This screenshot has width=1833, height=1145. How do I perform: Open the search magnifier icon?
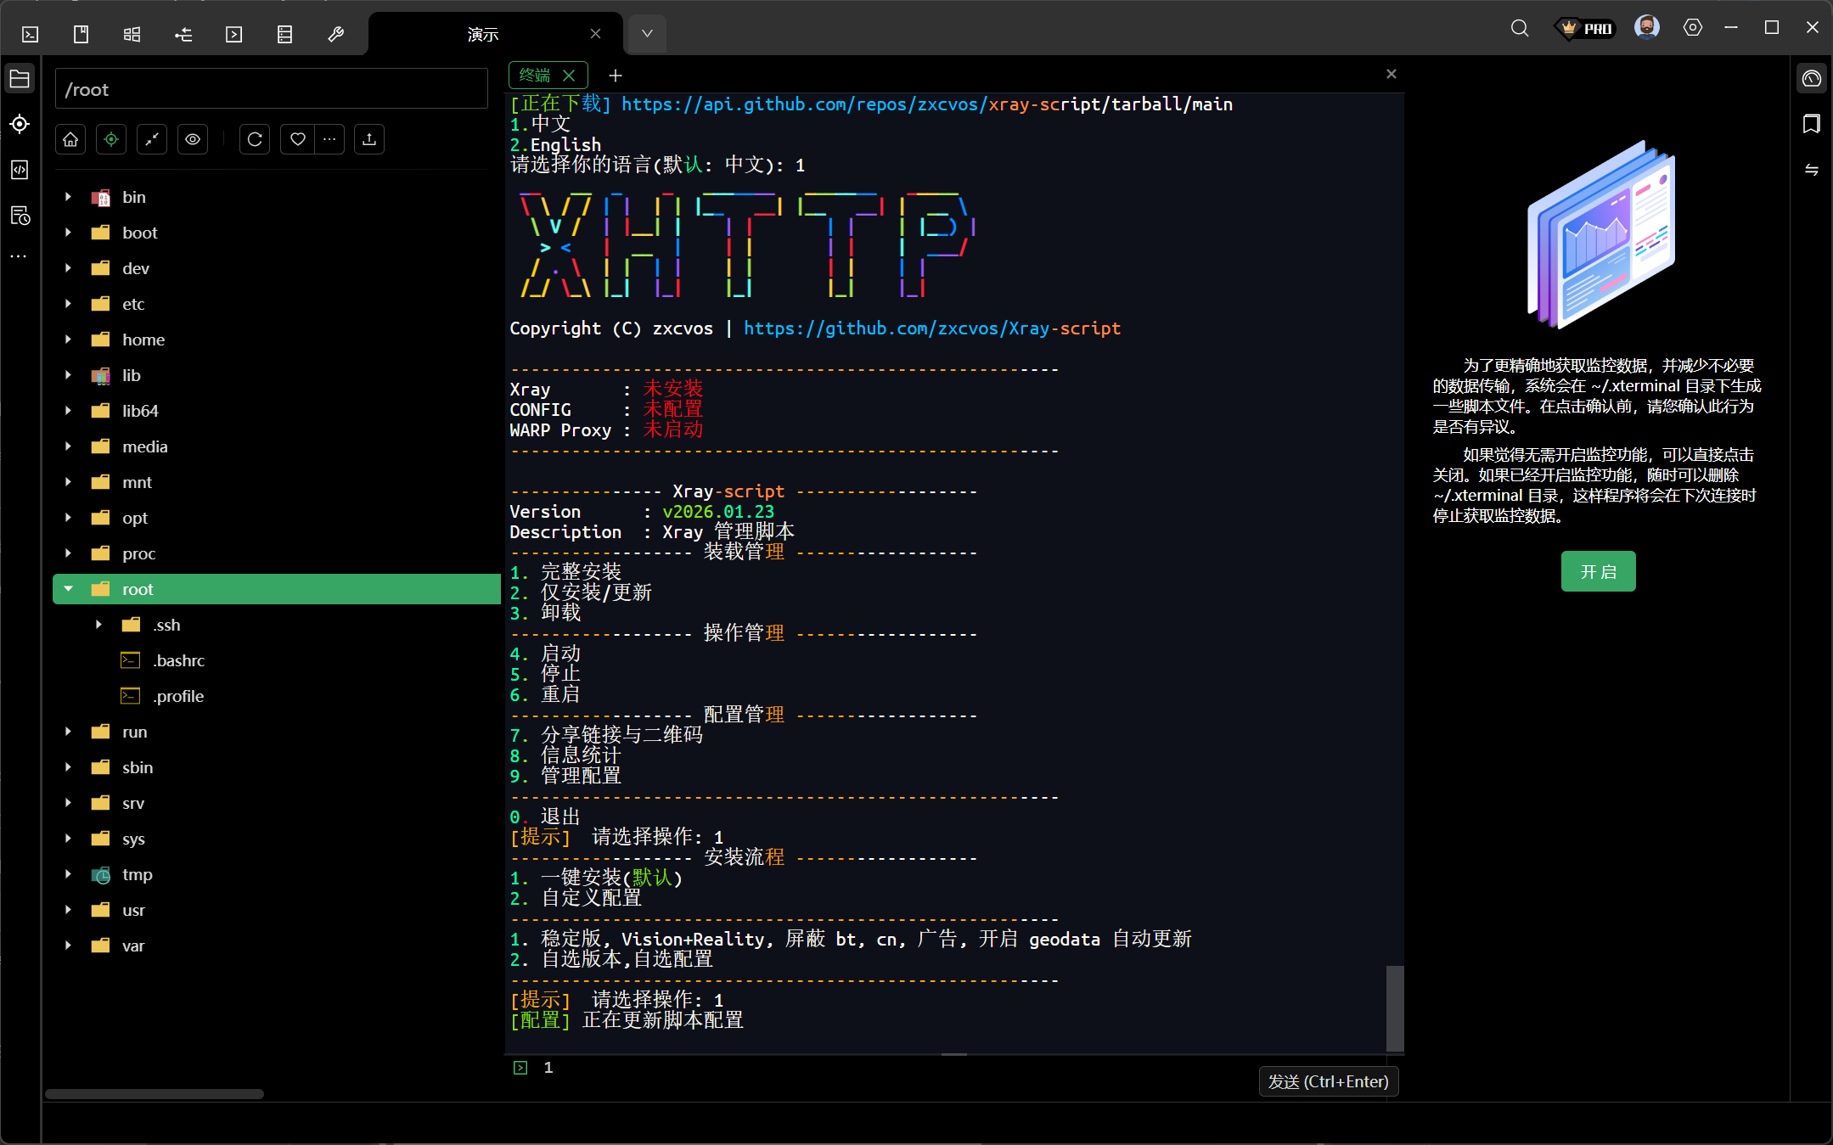tap(1520, 28)
